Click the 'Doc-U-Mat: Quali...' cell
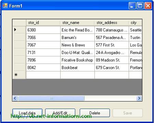Image resolution: width=154 pixels, height=123 pixels. 77,53
